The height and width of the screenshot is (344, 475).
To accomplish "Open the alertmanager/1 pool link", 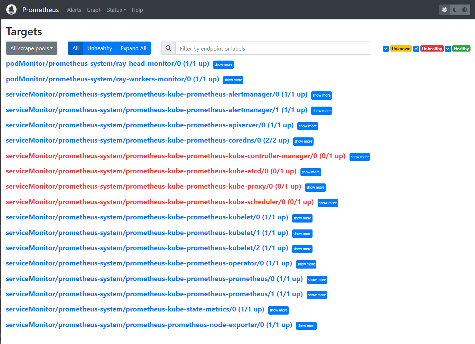I will [157, 110].
